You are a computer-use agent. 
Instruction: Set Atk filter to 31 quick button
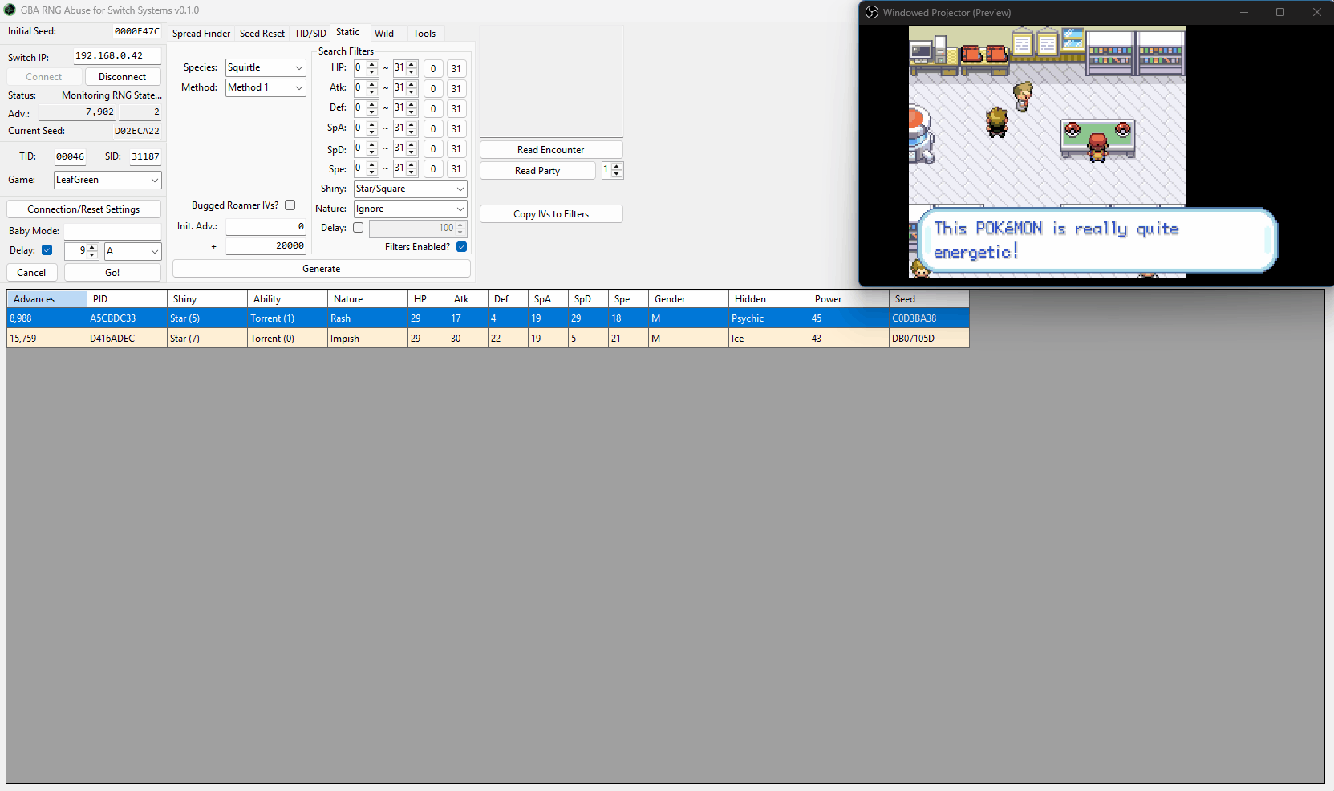[x=456, y=88]
